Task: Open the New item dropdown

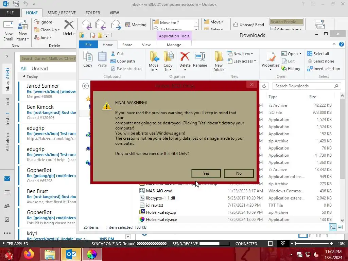Action: click(x=240, y=54)
